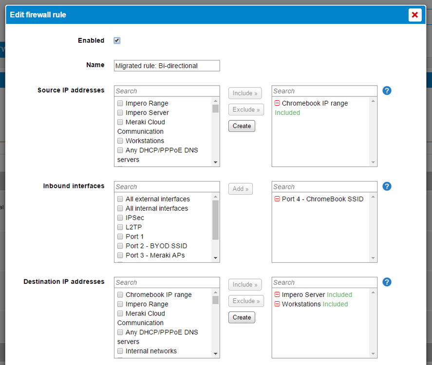Open help for Source IP addresses

(x=387, y=91)
